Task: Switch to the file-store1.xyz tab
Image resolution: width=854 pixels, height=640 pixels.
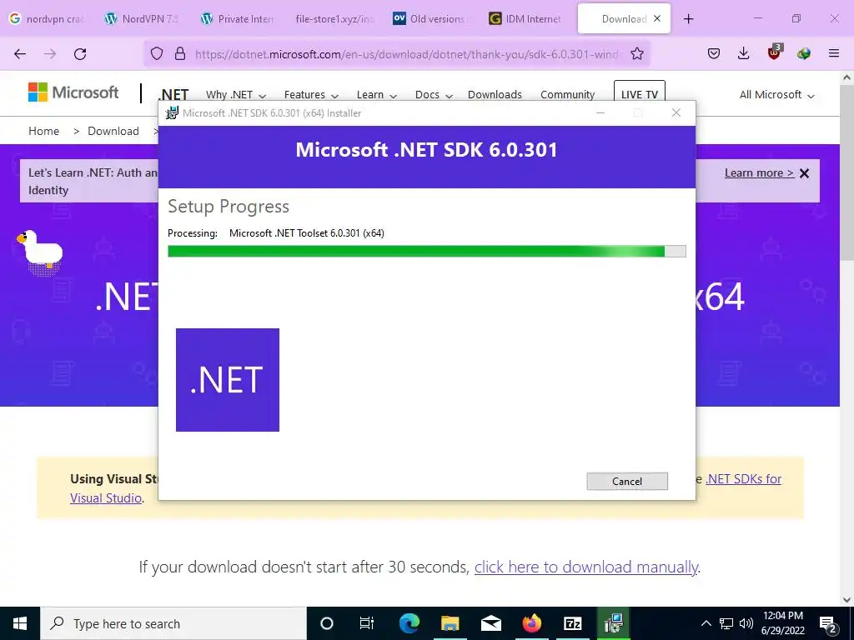Action: (334, 18)
